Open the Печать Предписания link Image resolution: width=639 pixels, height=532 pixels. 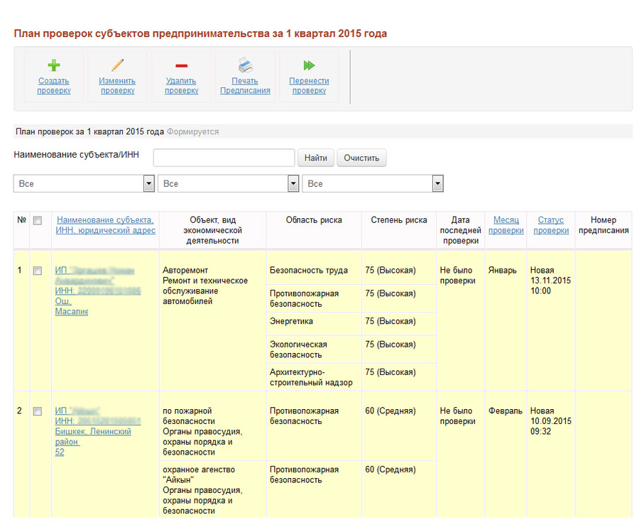pos(246,86)
